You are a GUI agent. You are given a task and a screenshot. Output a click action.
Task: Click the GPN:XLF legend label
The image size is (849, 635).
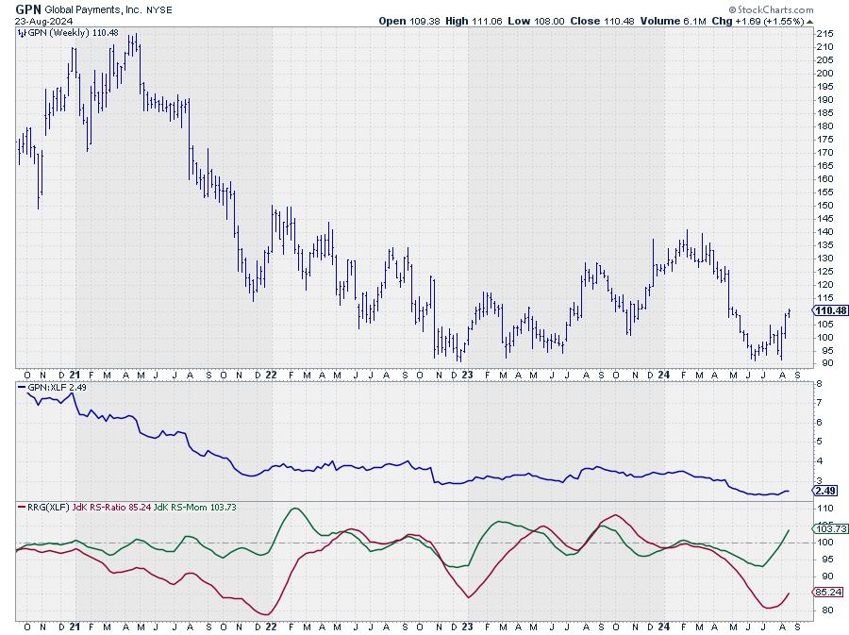pos(45,387)
